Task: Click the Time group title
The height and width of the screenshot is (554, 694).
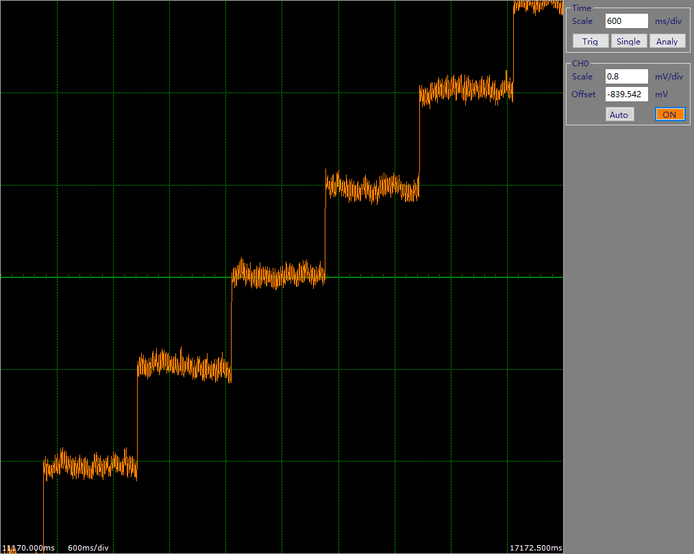Action: coord(581,8)
